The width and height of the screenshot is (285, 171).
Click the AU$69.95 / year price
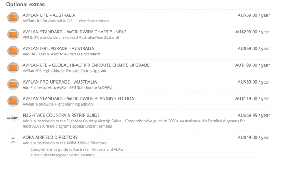tap(254, 115)
